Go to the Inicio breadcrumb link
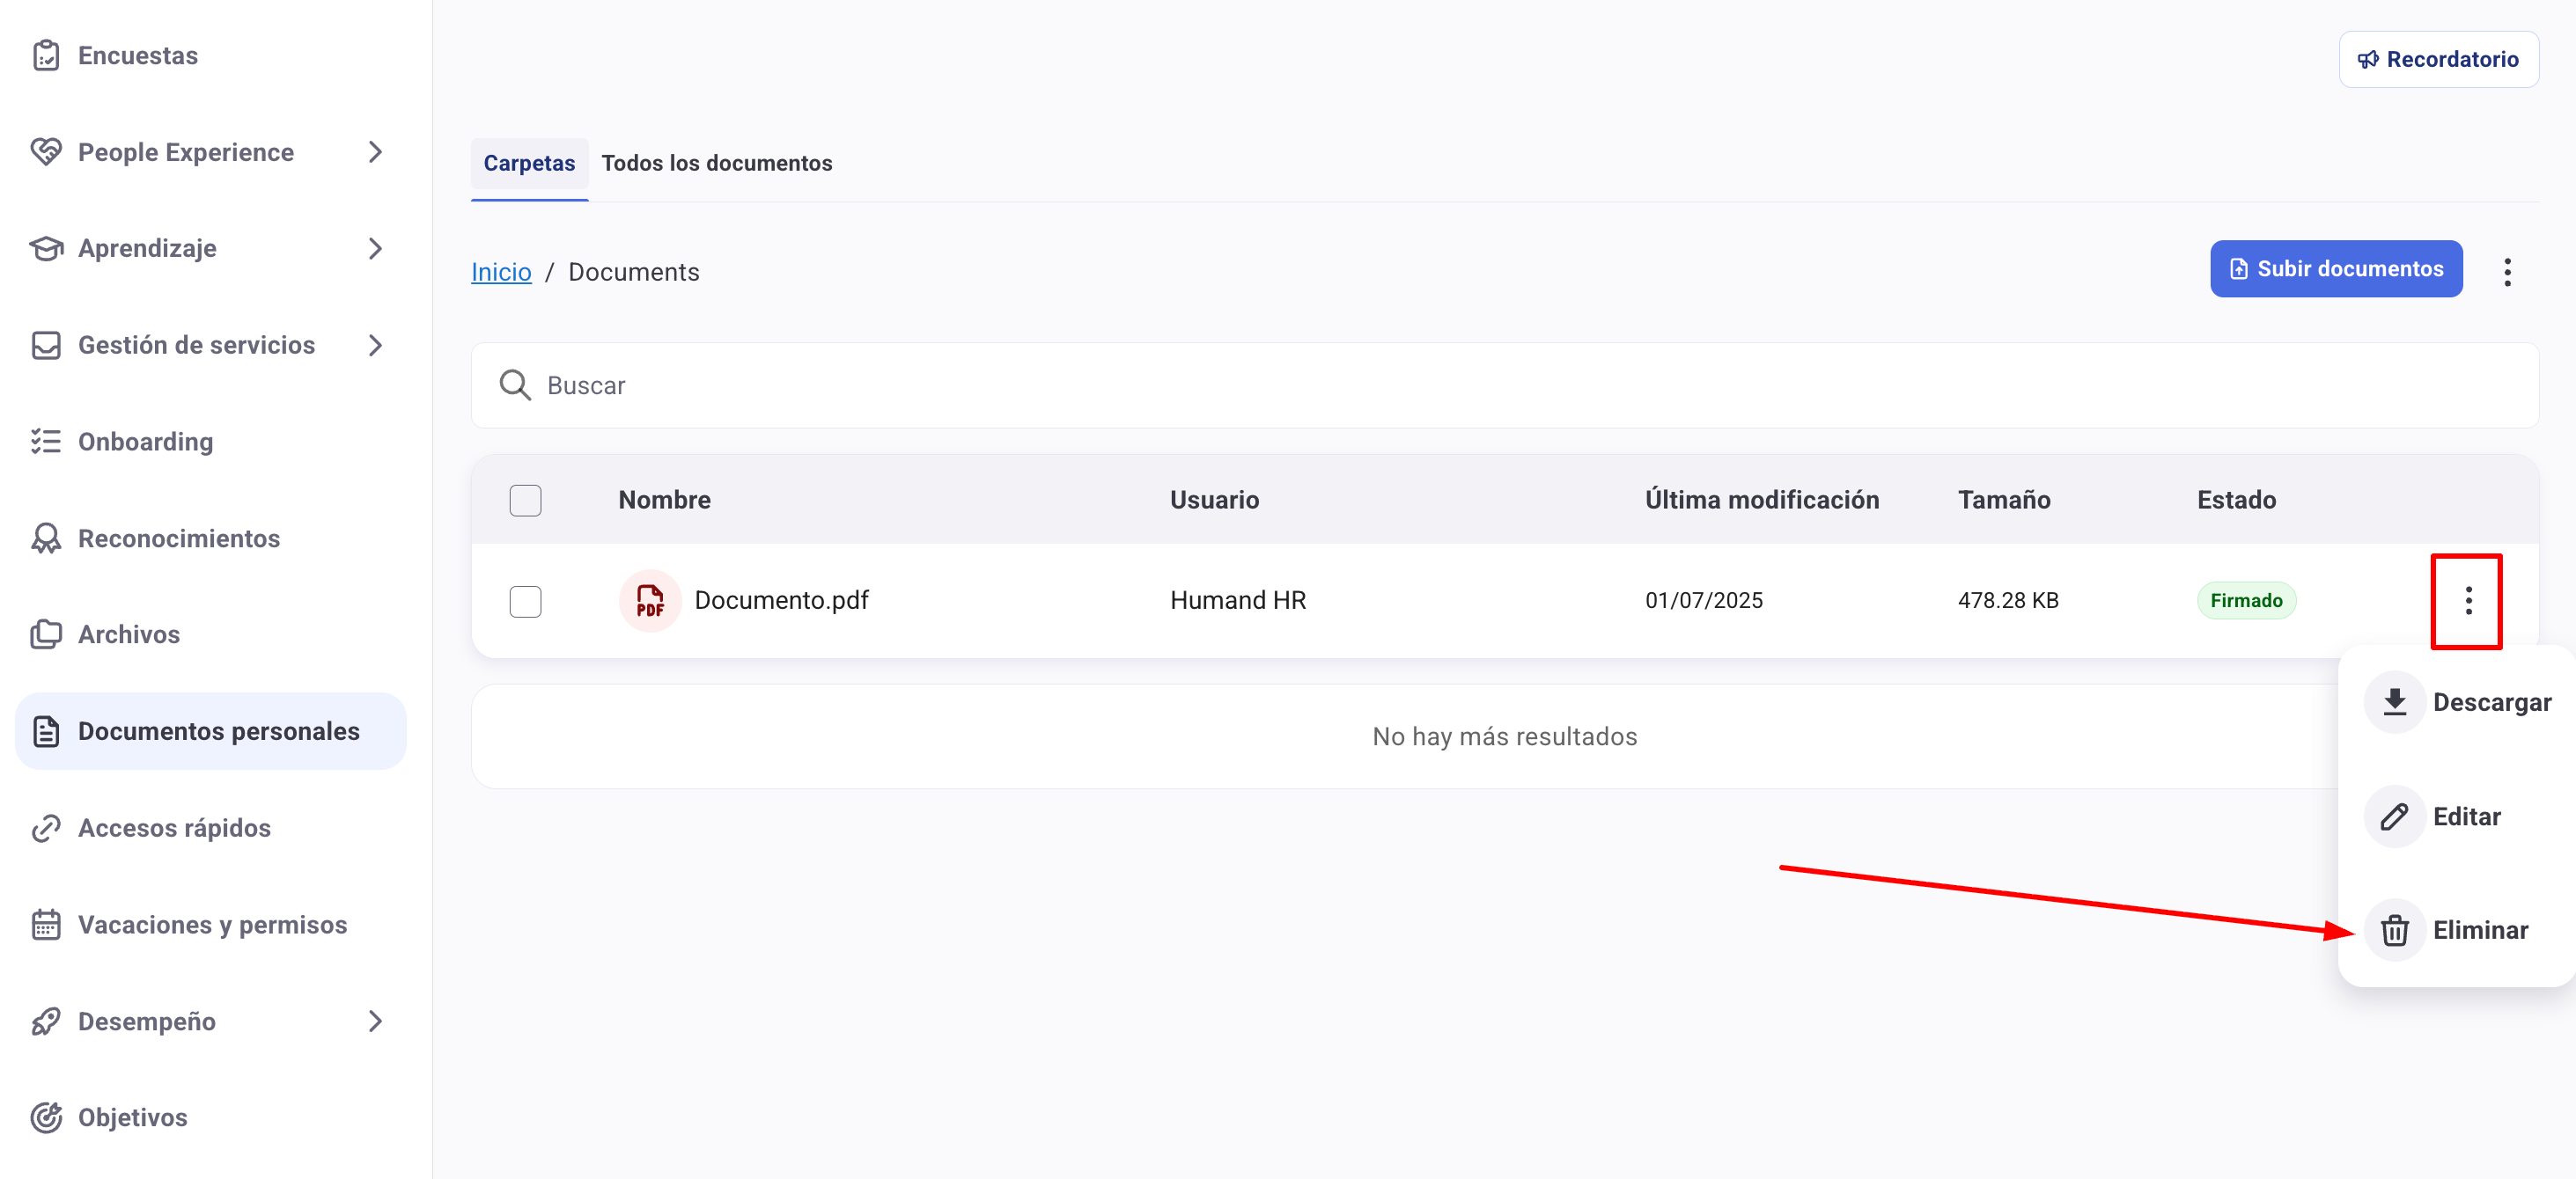This screenshot has width=2576, height=1179. (501, 272)
